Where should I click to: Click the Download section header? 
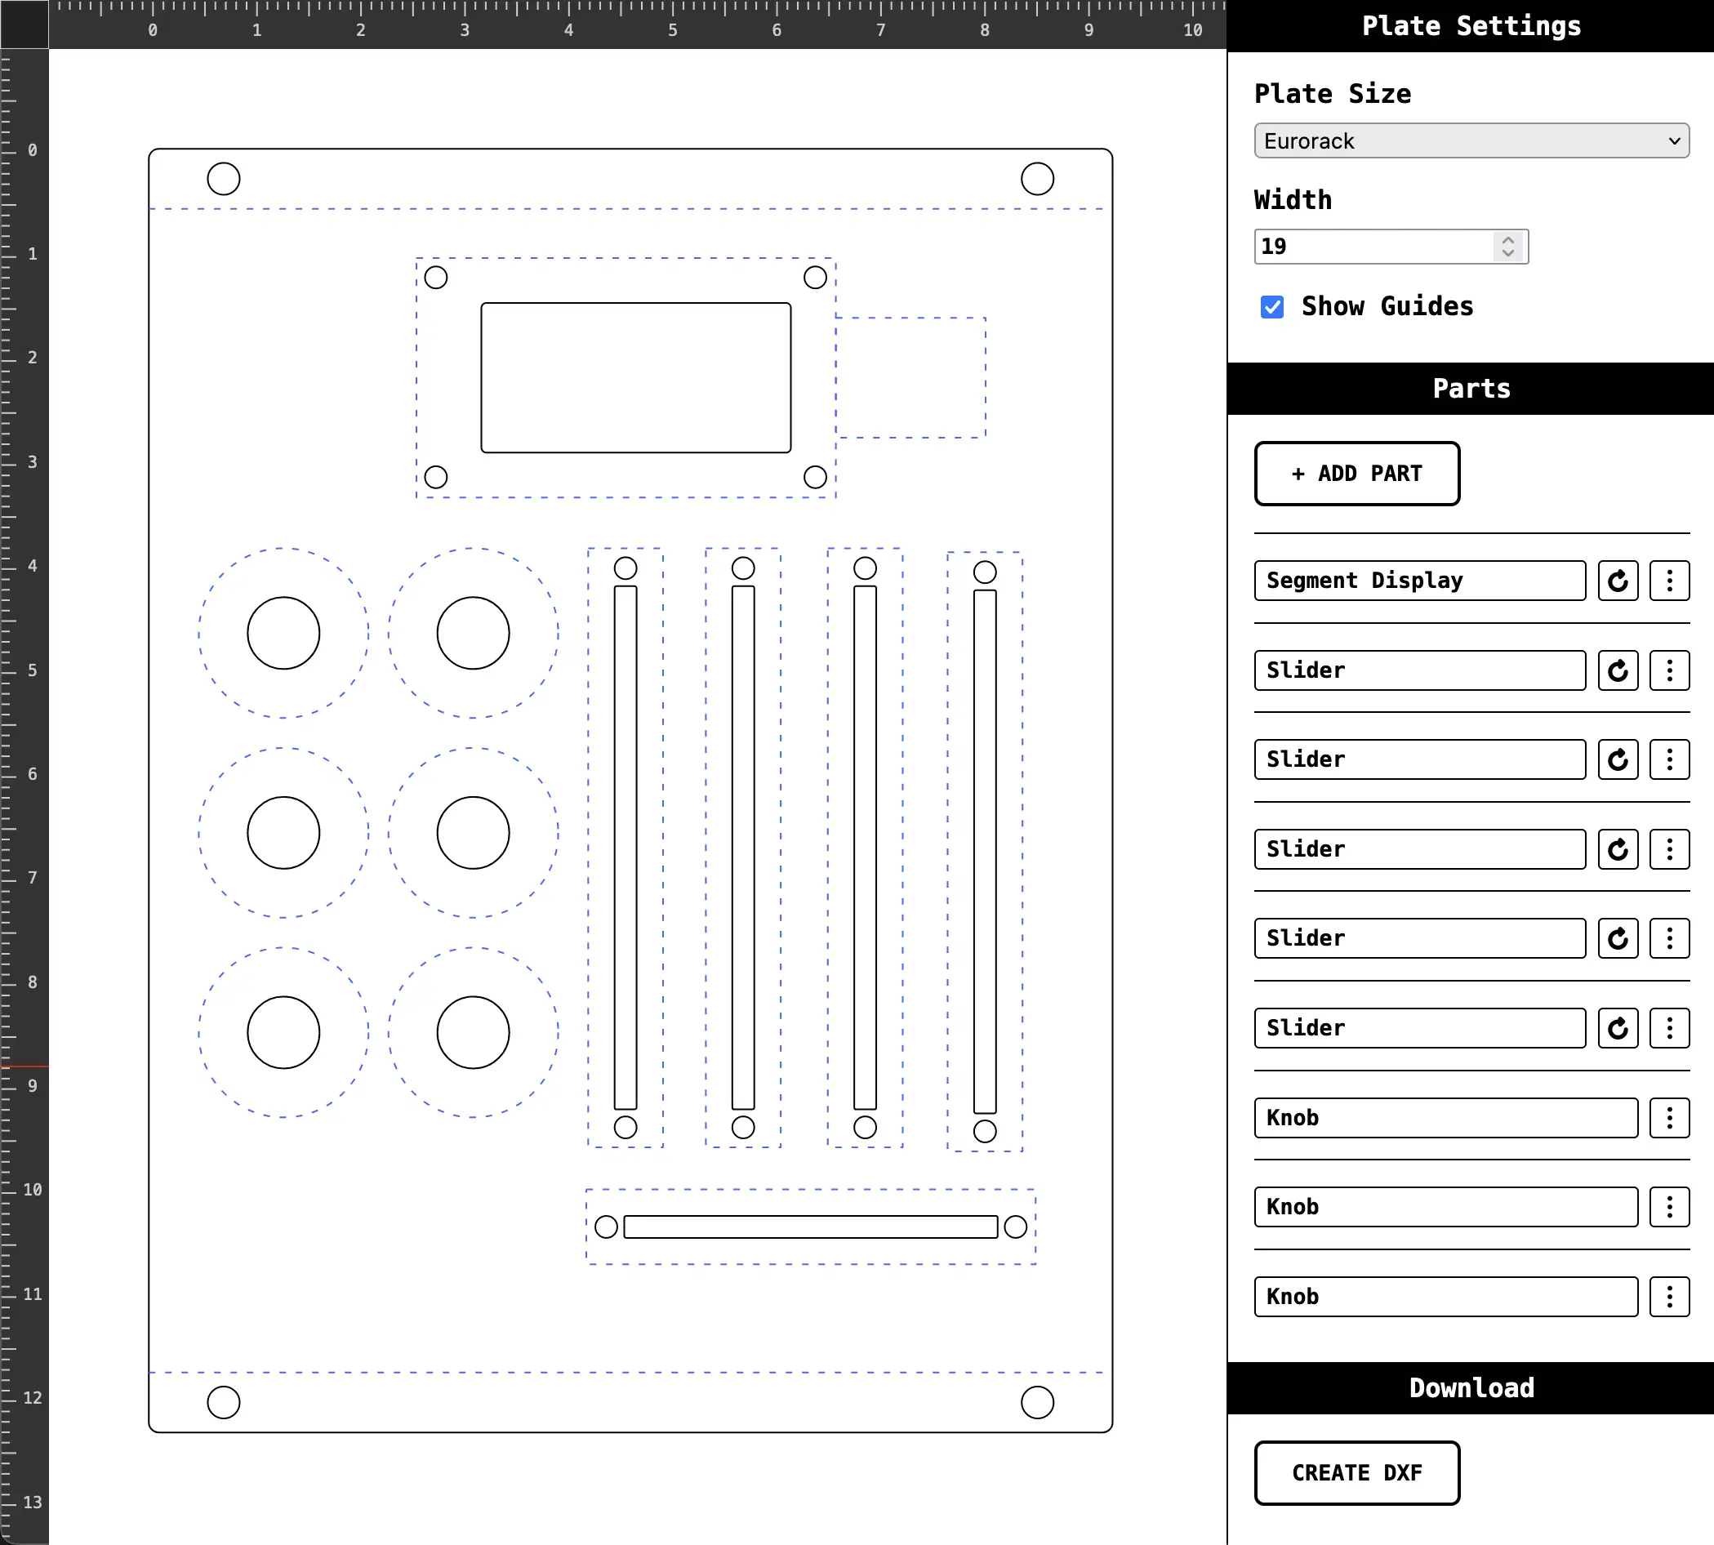pos(1471,1388)
